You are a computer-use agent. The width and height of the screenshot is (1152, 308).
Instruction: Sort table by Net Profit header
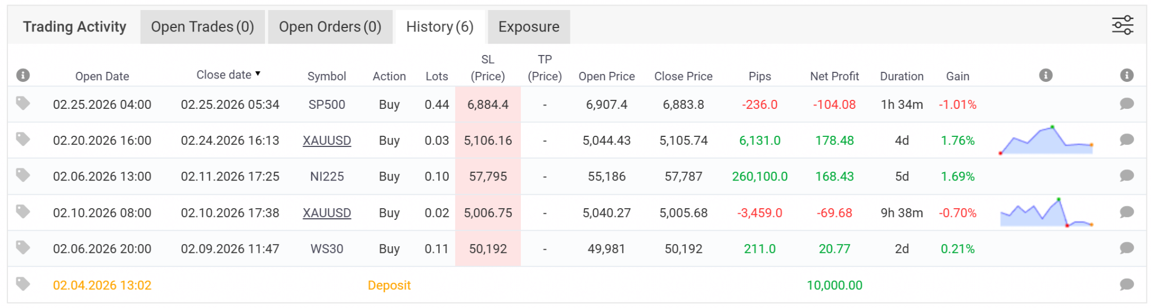(834, 76)
